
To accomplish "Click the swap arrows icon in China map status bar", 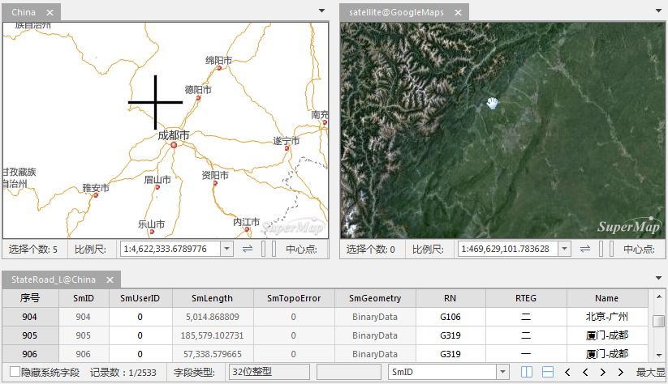I will (248, 249).
